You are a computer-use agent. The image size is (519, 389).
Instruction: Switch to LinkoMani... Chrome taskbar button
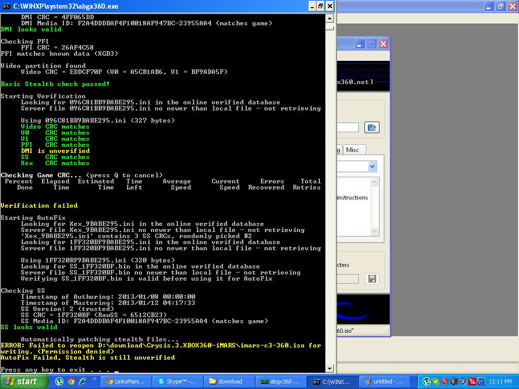tap(126, 381)
